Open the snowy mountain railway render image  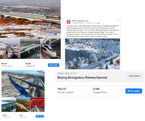[93, 54]
